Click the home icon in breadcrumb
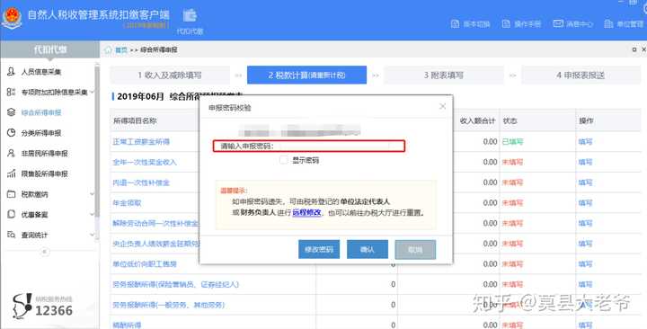Viewport: 647px width, 329px height. click(x=108, y=50)
